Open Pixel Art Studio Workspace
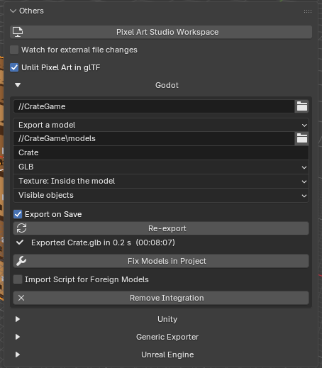 pyautogui.click(x=161, y=32)
